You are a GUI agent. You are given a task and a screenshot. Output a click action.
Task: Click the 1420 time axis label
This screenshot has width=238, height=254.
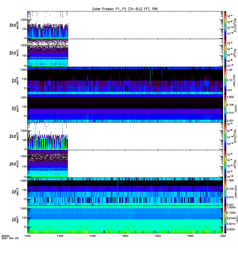coord(60,236)
